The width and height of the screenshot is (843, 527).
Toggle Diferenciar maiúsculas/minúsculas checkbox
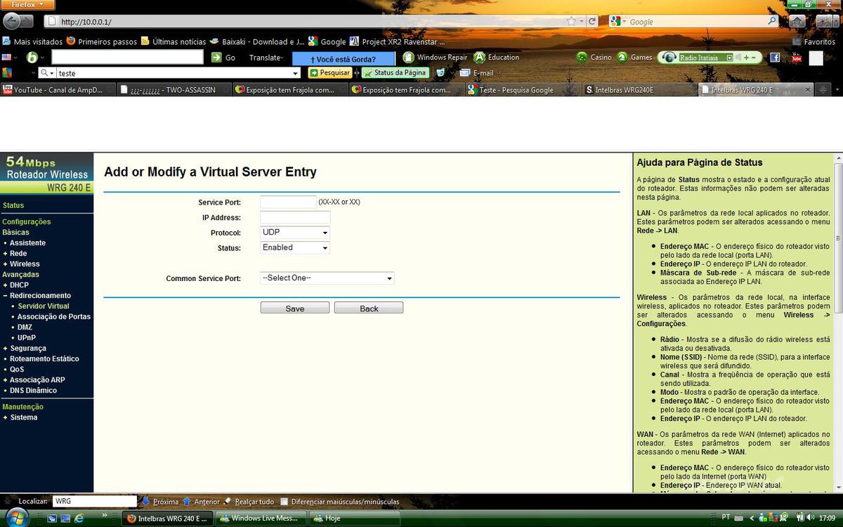[284, 502]
